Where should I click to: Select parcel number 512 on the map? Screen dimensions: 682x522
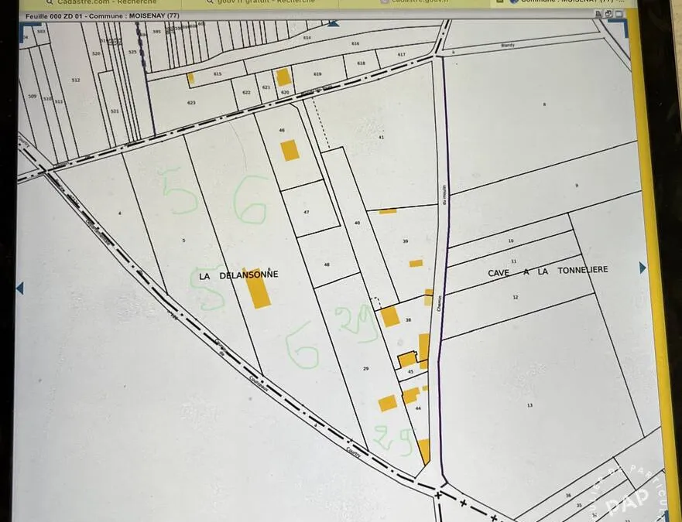tap(76, 80)
